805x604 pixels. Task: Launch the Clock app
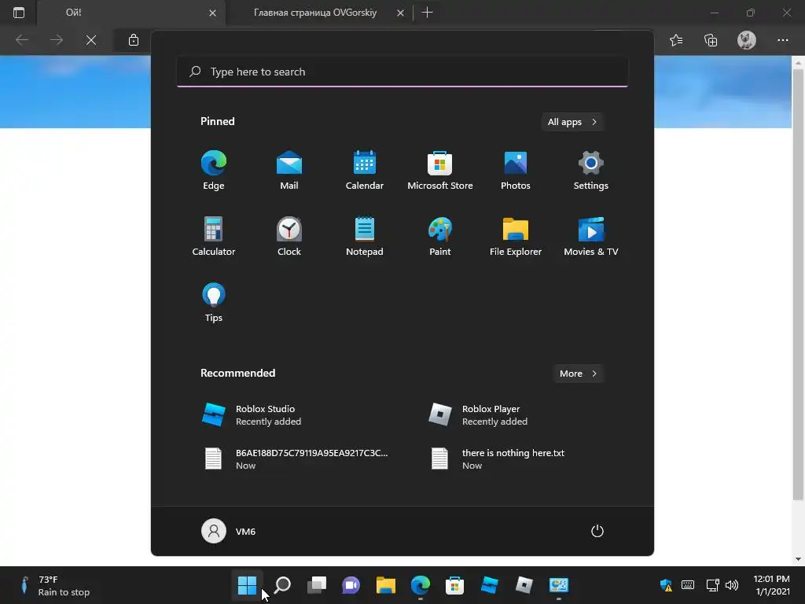[x=289, y=236]
